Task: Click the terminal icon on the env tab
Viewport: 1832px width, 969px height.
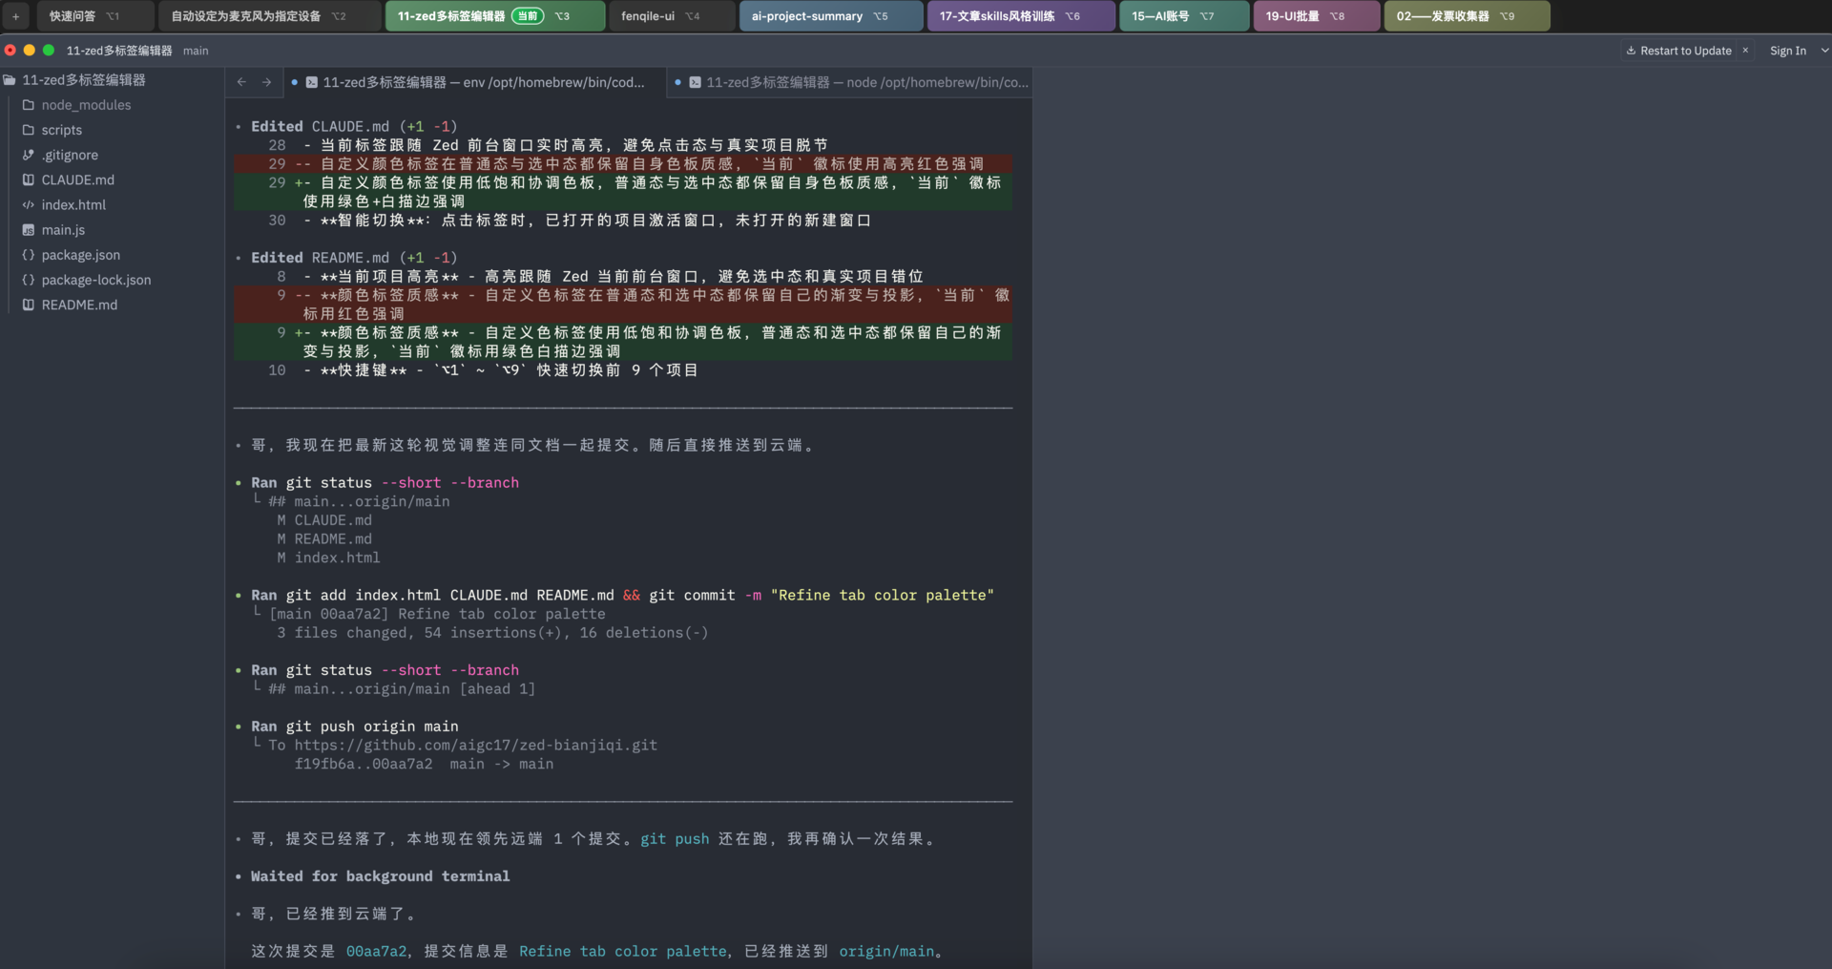Action: 311,83
